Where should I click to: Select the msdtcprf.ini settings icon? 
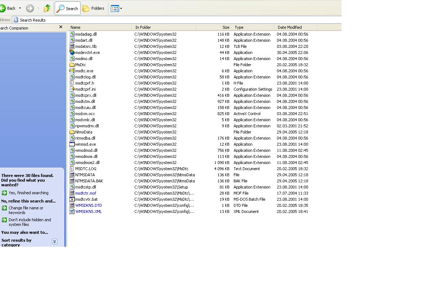tap(72, 89)
